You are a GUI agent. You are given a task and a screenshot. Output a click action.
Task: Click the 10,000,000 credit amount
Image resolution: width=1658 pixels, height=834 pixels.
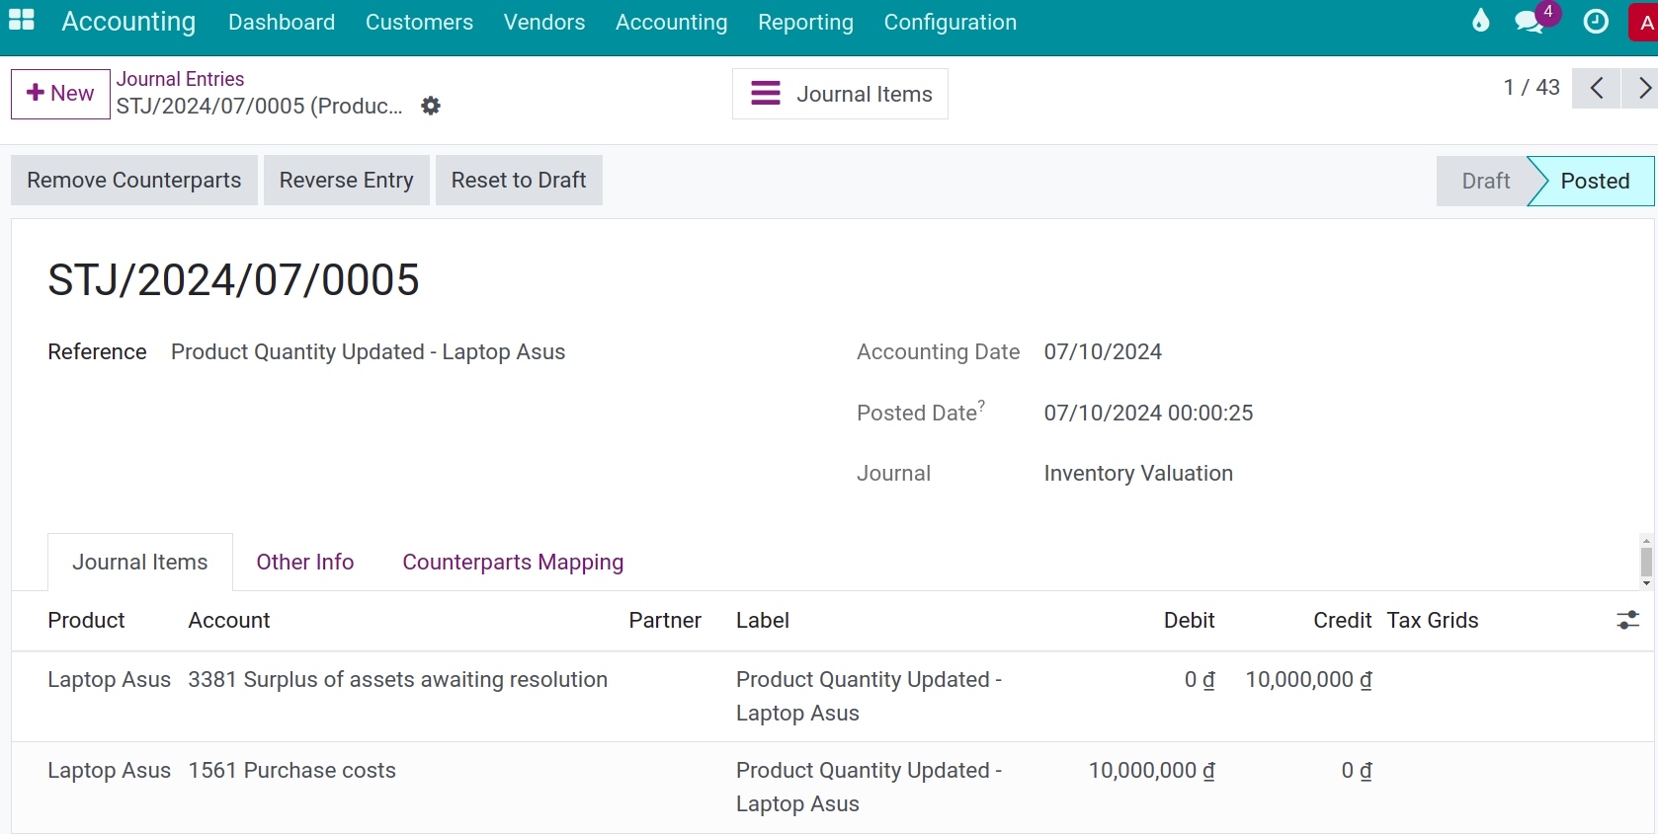coord(1308,680)
